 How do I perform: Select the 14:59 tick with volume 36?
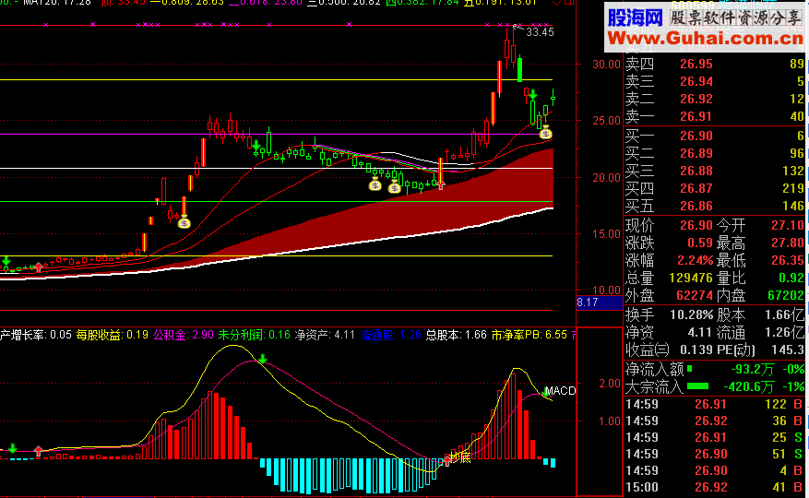pyautogui.click(x=714, y=421)
